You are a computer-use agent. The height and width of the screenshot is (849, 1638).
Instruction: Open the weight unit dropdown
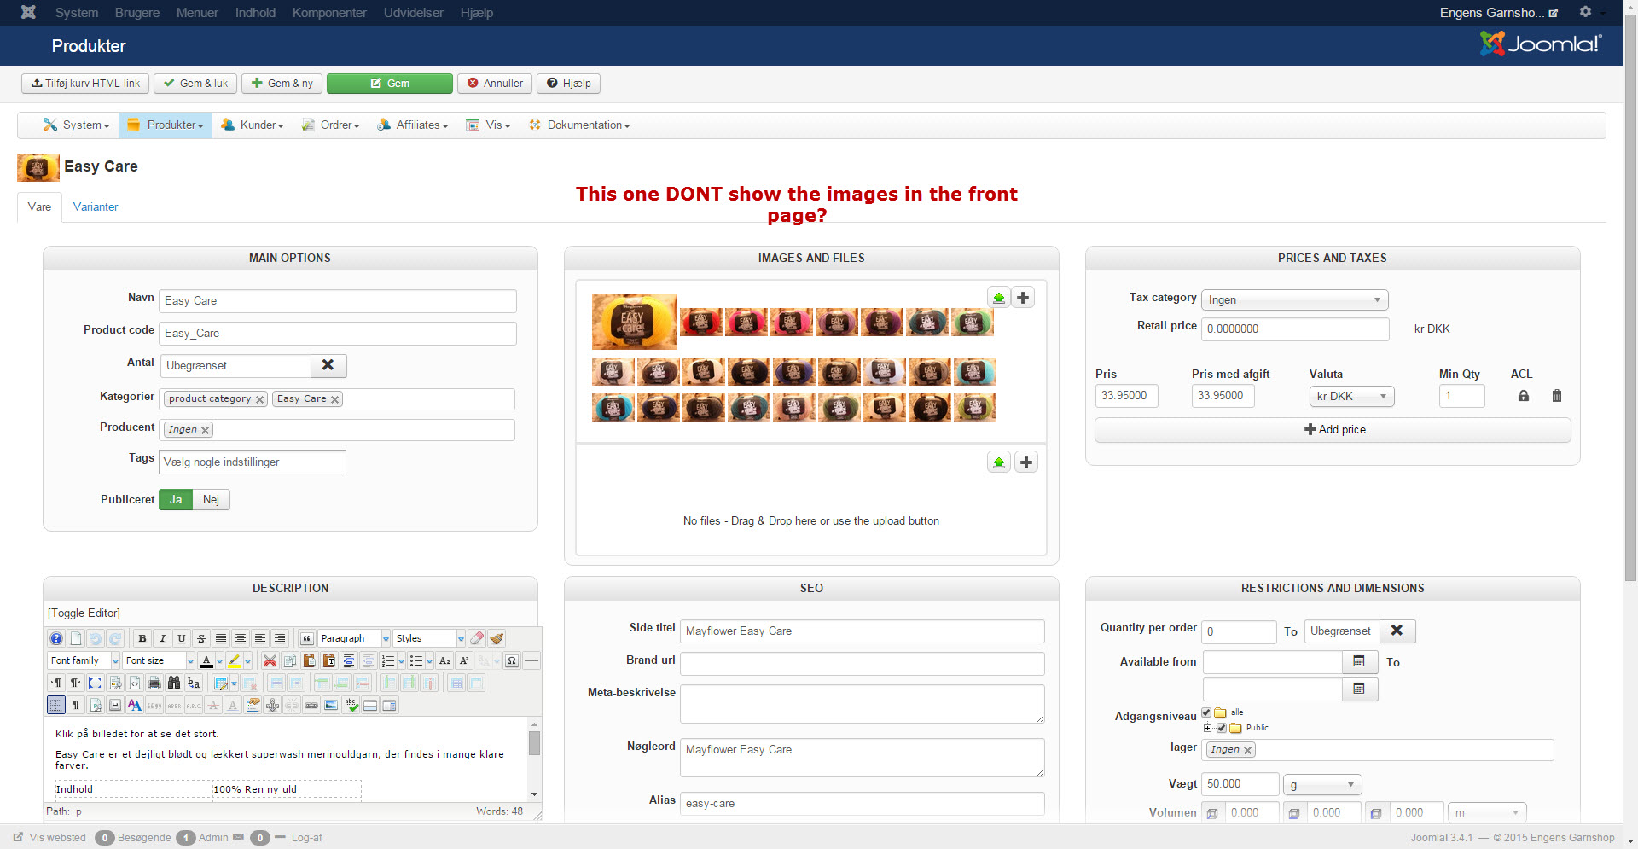(1322, 784)
